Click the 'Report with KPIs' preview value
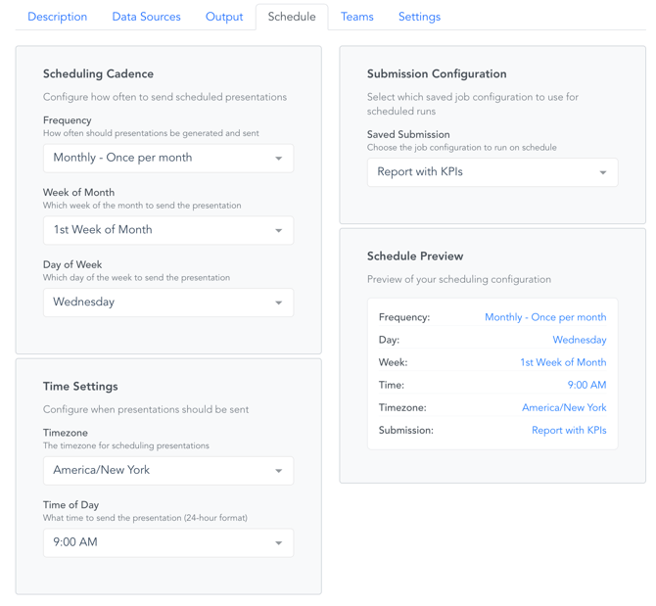Image resolution: width=656 pixels, height=606 pixels. coord(569,430)
